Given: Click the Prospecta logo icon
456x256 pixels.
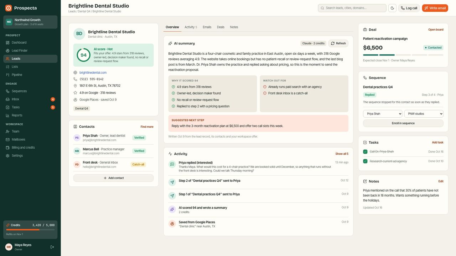Looking at the screenshot, I should point(9,8).
